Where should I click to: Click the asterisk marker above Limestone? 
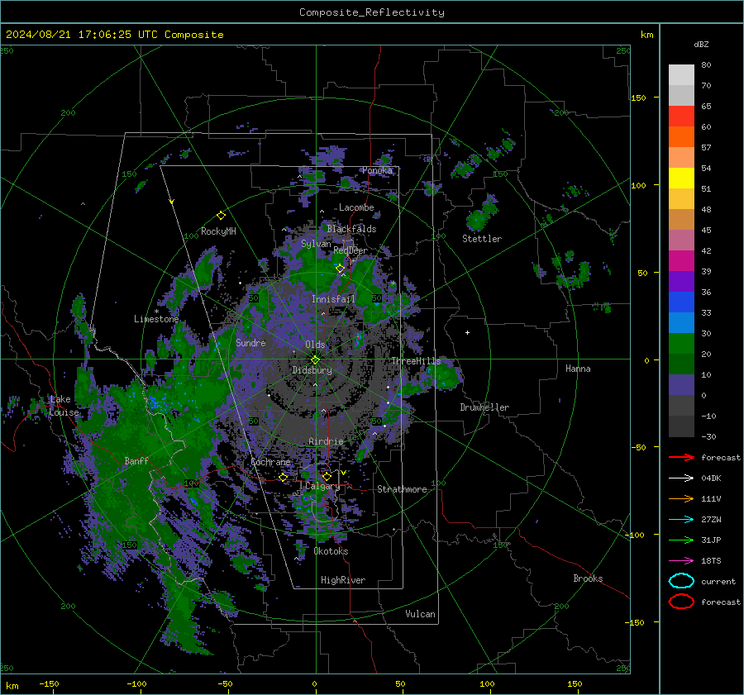(x=156, y=312)
